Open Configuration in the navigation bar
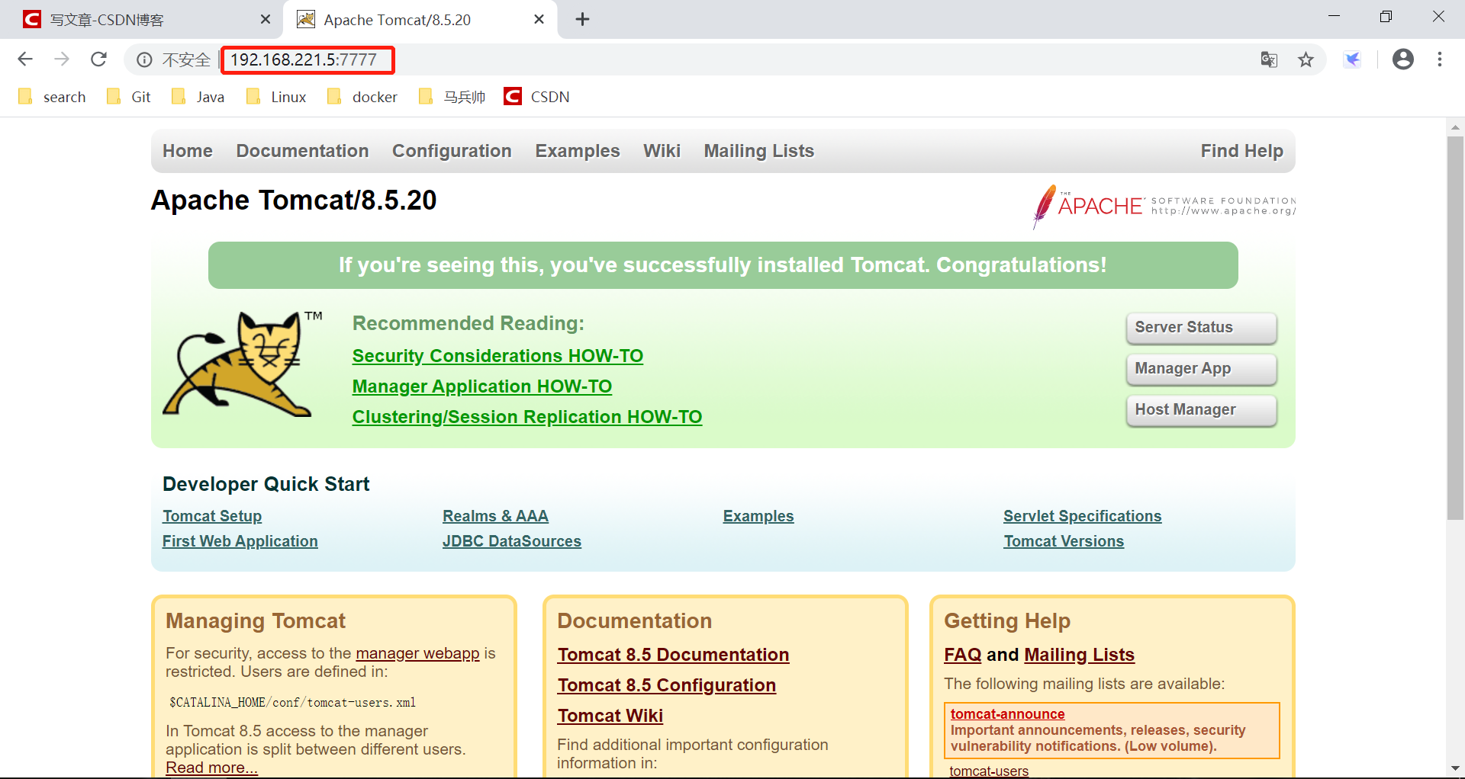Image resolution: width=1465 pixels, height=779 pixels. [452, 151]
